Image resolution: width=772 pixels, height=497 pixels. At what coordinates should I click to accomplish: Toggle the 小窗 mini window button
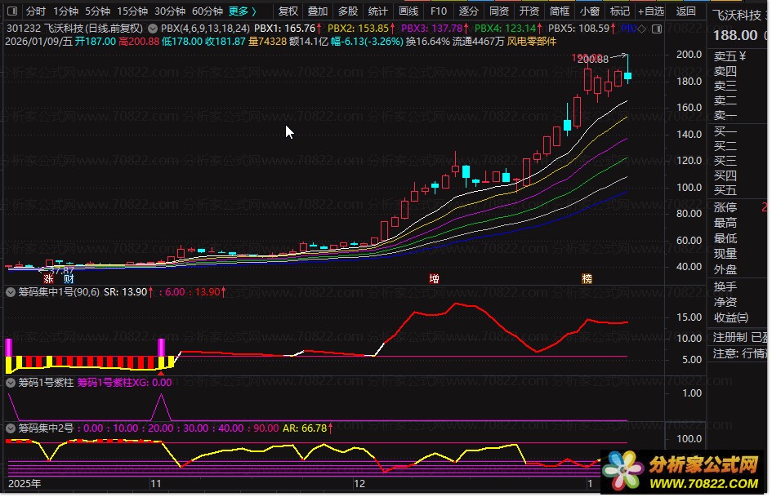pyautogui.click(x=589, y=11)
